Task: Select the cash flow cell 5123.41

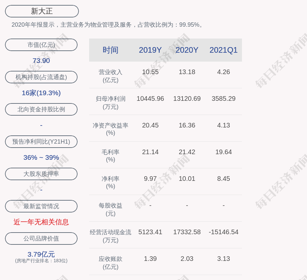Action: click(150, 232)
